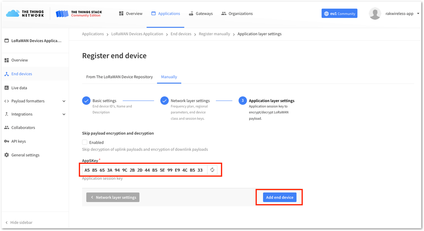
Task: Open Applications breadcrumb link
Action: click(x=93, y=34)
